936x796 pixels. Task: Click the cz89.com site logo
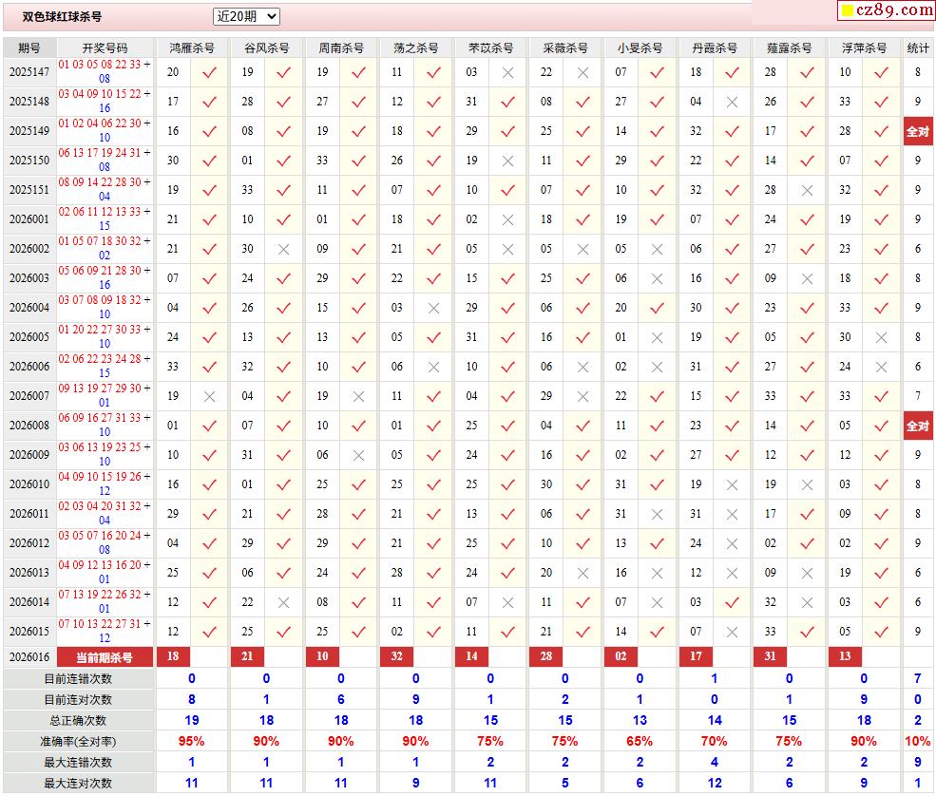[886, 10]
